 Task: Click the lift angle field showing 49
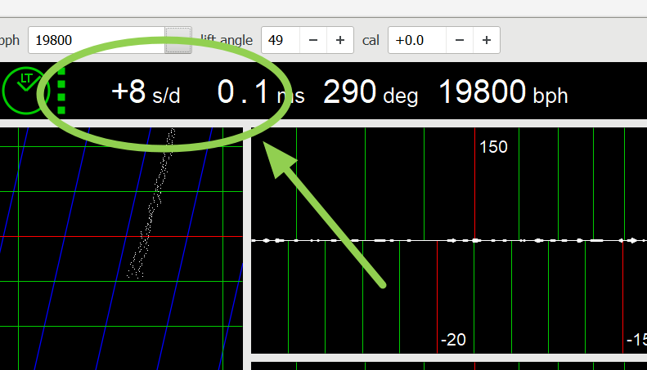[281, 39]
